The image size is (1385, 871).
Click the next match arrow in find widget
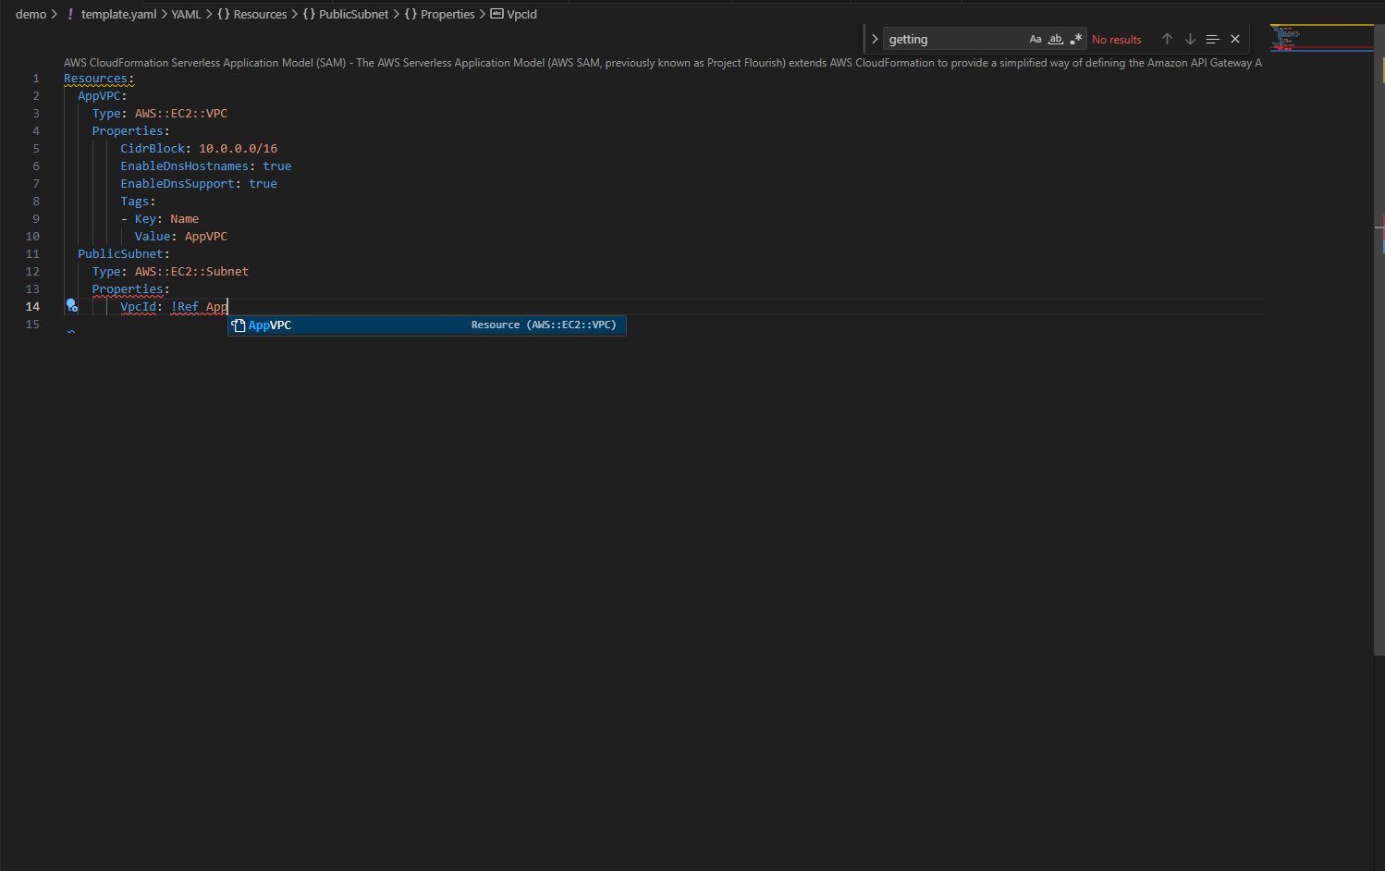1190,39
